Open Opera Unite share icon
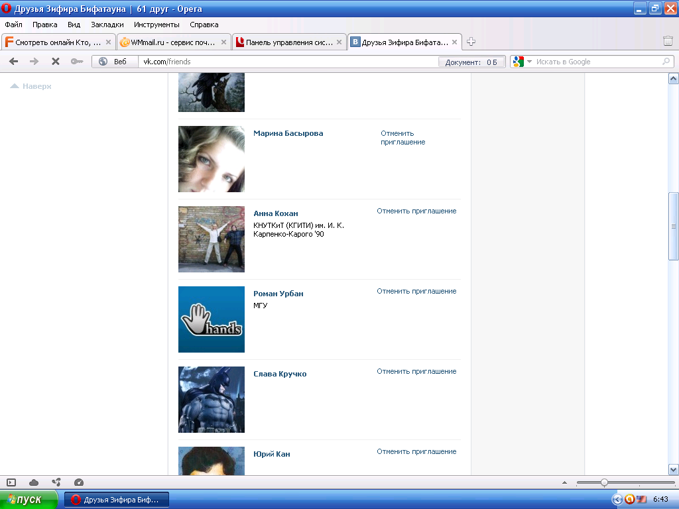Image resolution: width=679 pixels, height=509 pixels. tap(56, 482)
